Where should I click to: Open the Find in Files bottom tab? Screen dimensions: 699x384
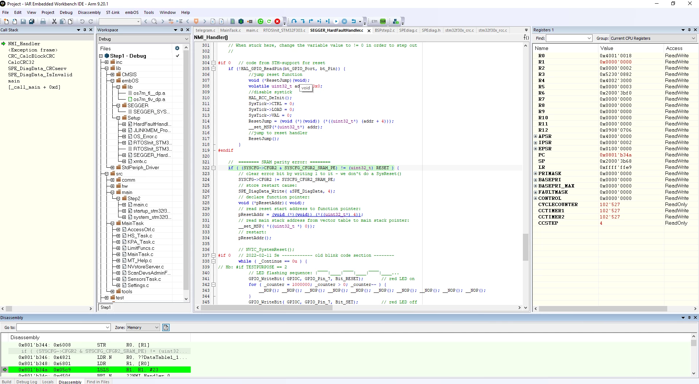[98, 382]
